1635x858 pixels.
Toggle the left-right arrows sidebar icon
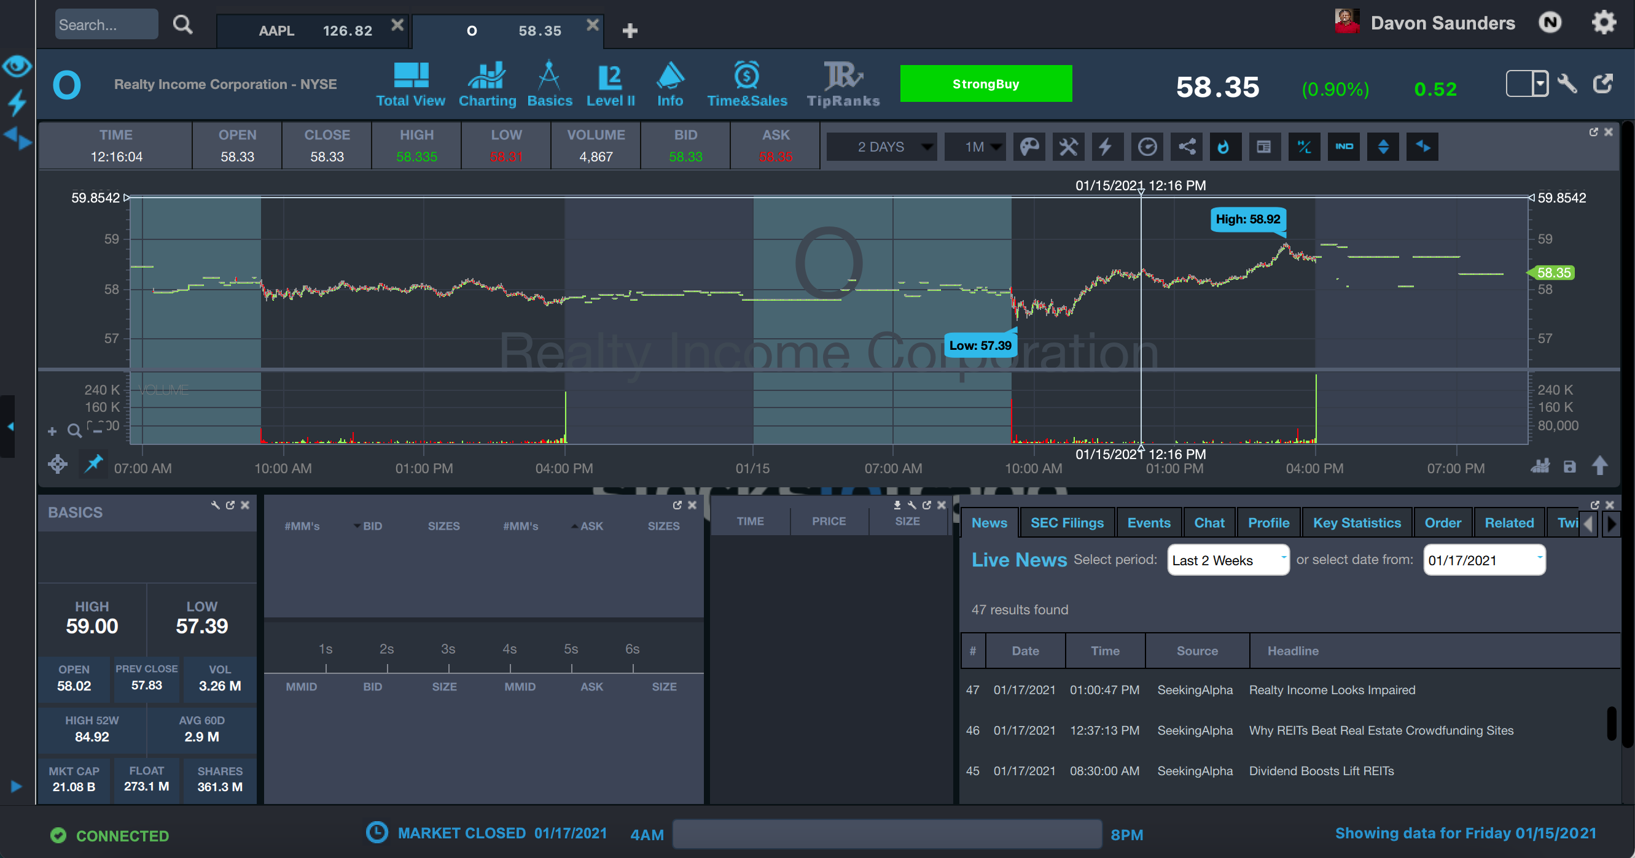(x=17, y=138)
